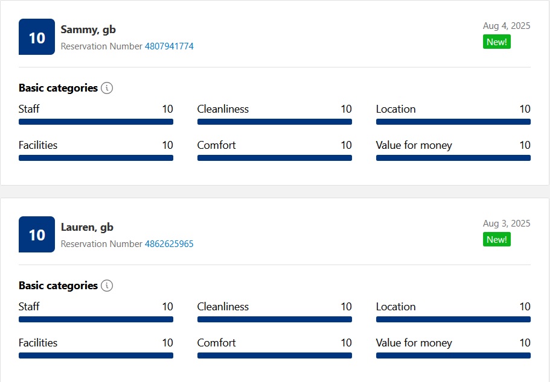Open reservation number 4807941774
The image size is (550, 382).
pyautogui.click(x=169, y=46)
